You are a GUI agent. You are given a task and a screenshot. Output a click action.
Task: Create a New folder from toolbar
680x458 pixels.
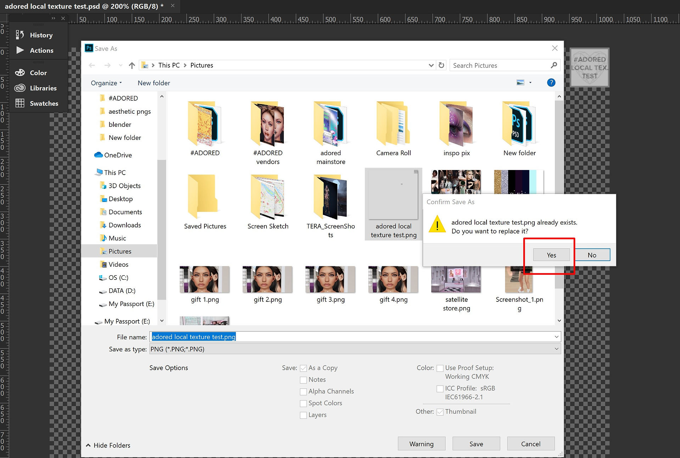[x=154, y=83]
